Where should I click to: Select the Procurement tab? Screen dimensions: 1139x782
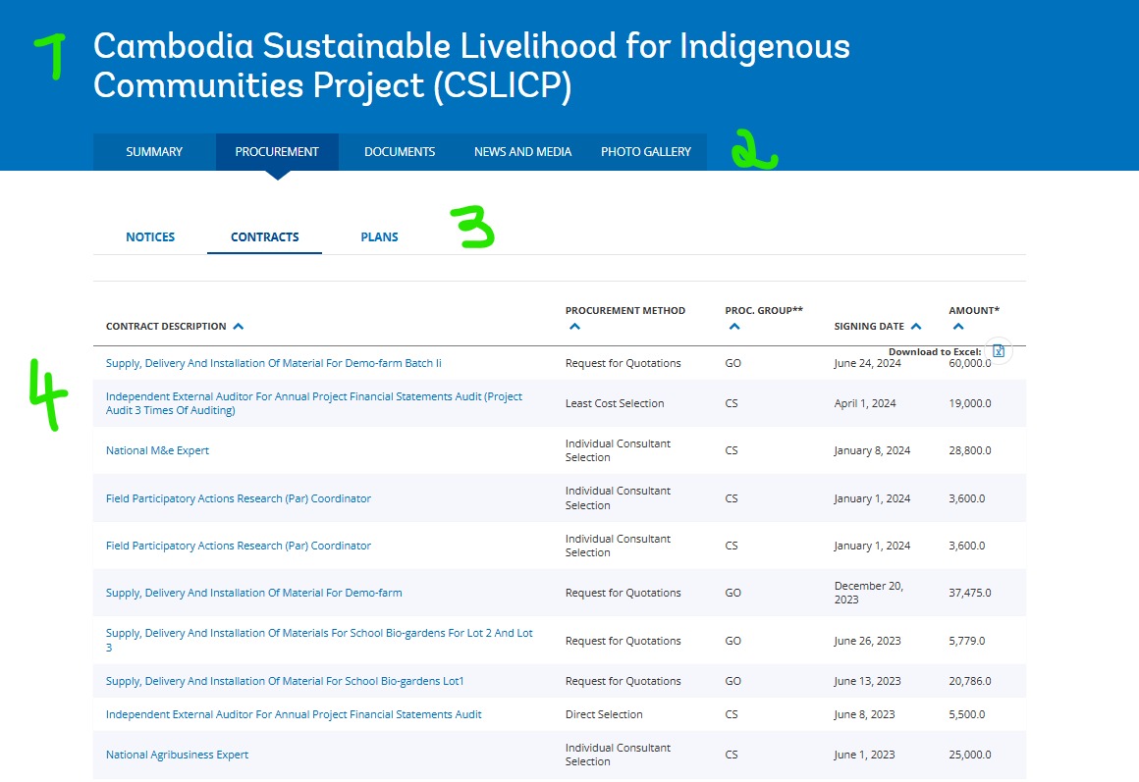pos(277,152)
